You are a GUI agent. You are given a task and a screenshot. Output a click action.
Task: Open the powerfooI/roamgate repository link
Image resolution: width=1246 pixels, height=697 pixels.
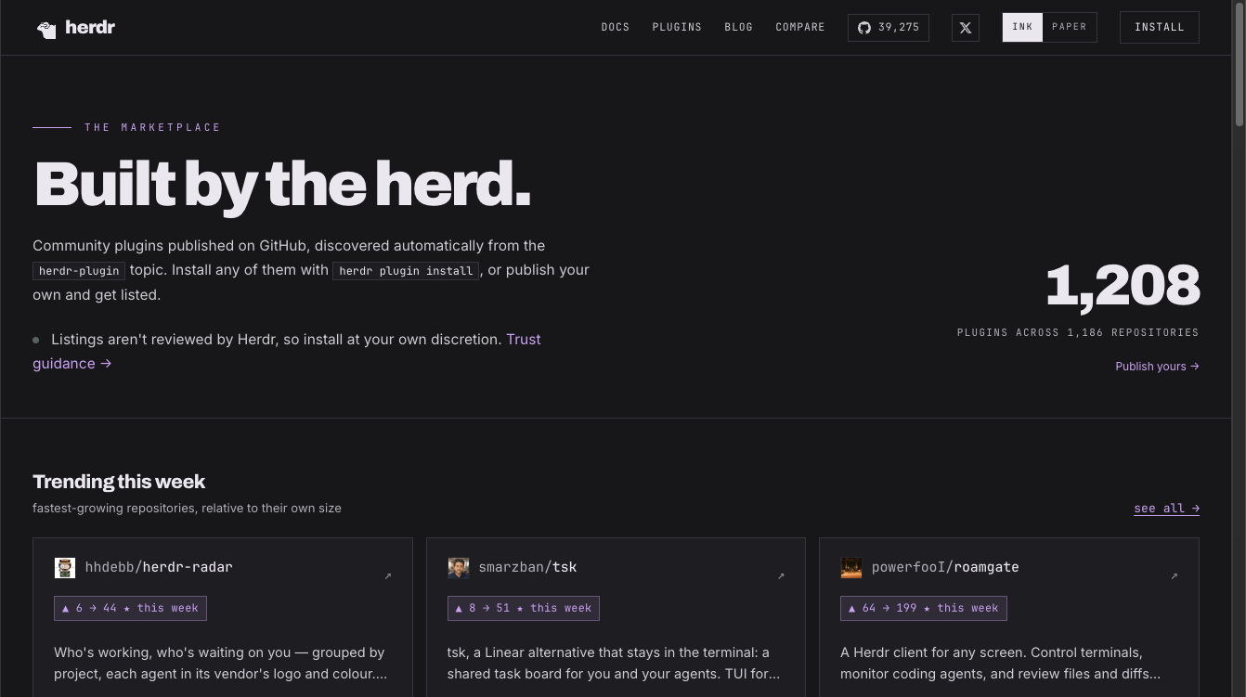[945, 567]
